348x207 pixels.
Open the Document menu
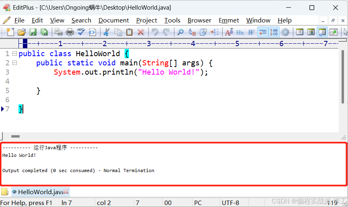click(x=114, y=20)
